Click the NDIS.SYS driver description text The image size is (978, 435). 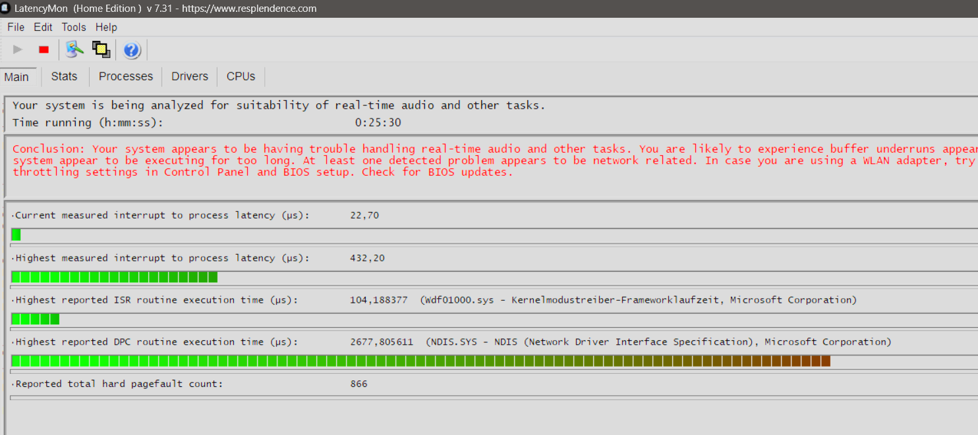(x=658, y=342)
